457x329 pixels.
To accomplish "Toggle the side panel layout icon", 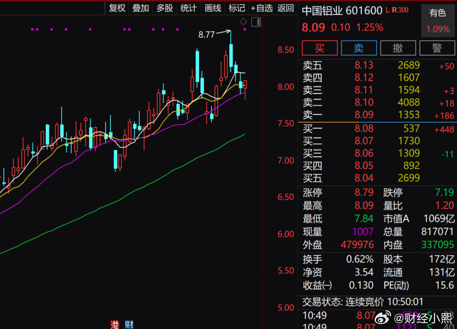I will pyautogui.click(x=256, y=22).
